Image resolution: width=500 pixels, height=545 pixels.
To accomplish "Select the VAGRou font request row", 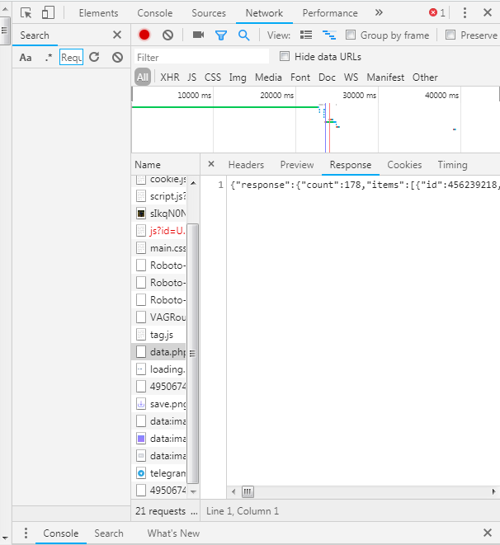I will [159, 317].
